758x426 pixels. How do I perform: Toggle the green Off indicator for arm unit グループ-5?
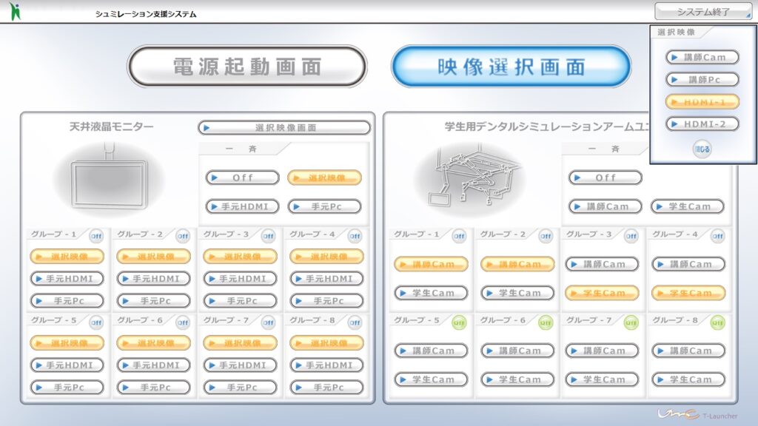[459, 322]
